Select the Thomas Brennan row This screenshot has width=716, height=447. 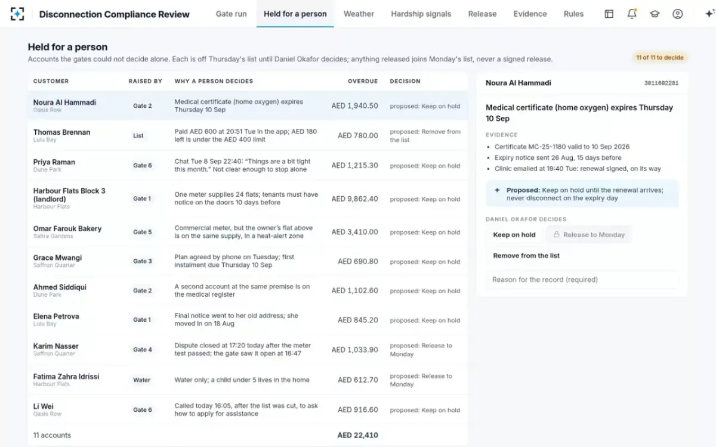[248, 136]
